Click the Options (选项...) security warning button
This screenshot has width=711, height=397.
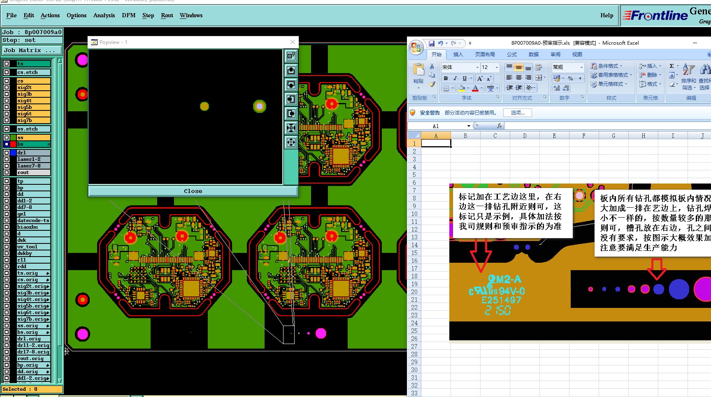coord(518,113)
